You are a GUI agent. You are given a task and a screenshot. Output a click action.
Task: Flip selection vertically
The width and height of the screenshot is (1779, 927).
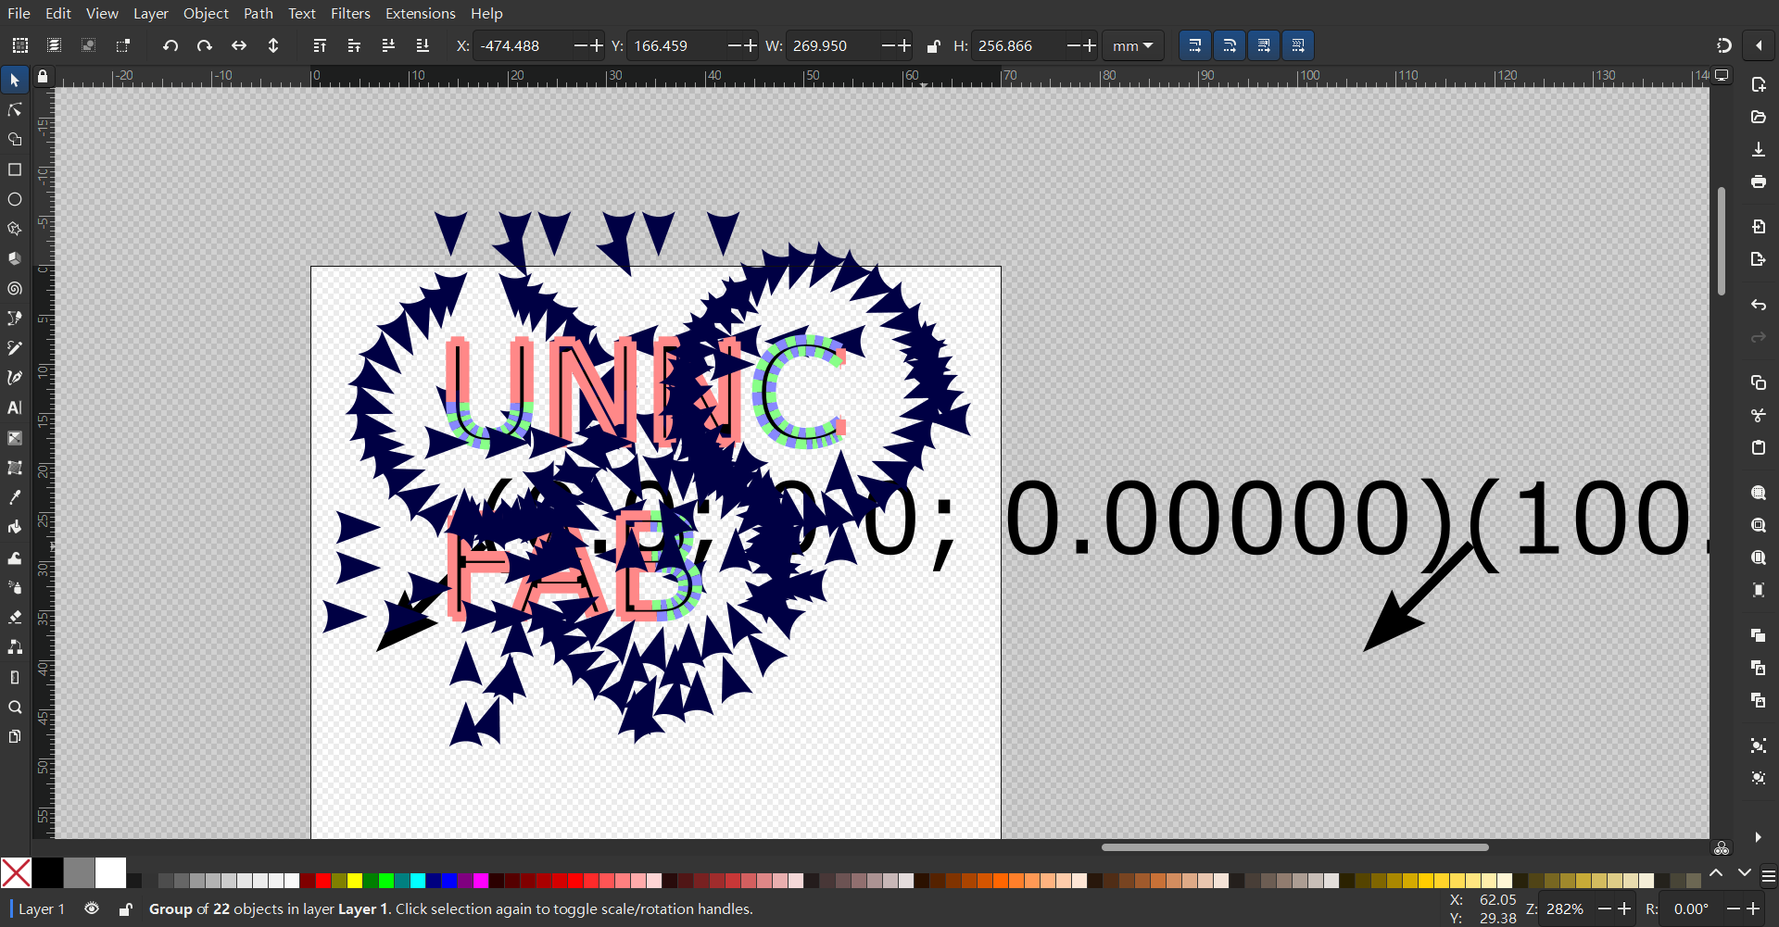(x=273, y=45)
